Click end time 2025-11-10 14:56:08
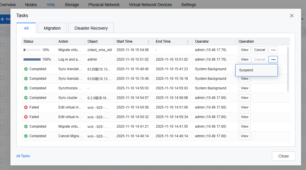The image size is (306, 170). coord(172,97)
